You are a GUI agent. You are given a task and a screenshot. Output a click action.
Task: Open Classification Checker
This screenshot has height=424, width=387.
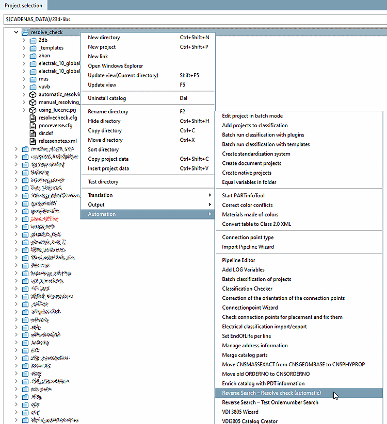point(299,289)
